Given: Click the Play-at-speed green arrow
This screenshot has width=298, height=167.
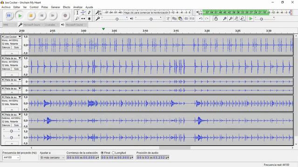Looking at the screenshot, I should pyautogui.click(x=251, y=19).
